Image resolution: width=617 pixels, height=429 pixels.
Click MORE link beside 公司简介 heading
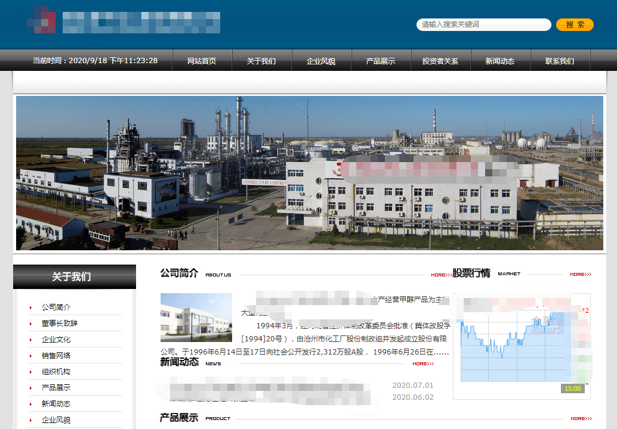pyautogui.click(x=441, y=275)
